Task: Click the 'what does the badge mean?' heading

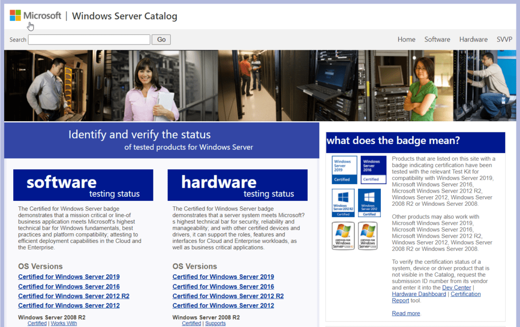Action: 394,140
